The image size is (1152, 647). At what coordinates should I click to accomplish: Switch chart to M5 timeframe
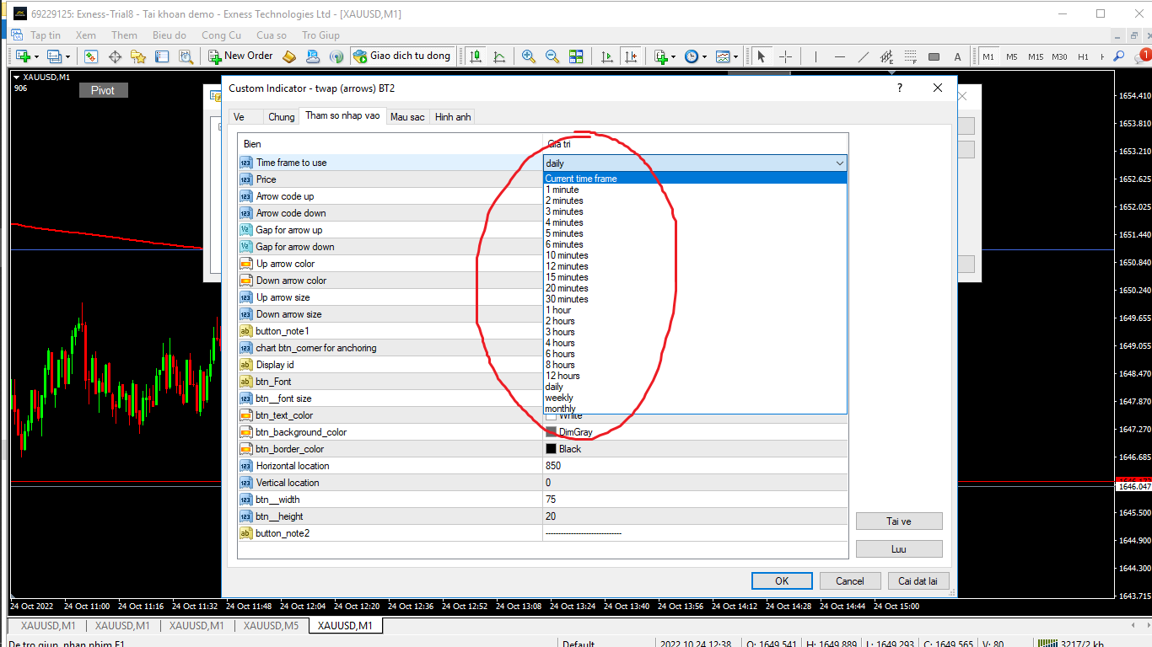pos(1012,56)
